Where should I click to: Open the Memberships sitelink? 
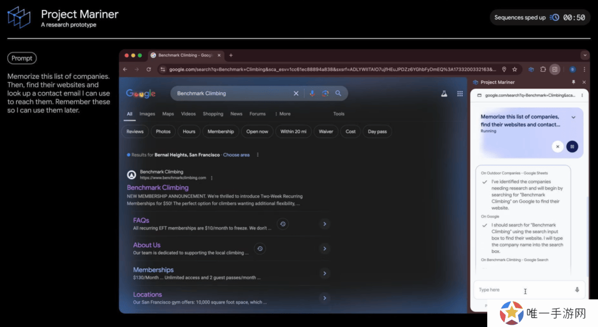tap(153, 270)
